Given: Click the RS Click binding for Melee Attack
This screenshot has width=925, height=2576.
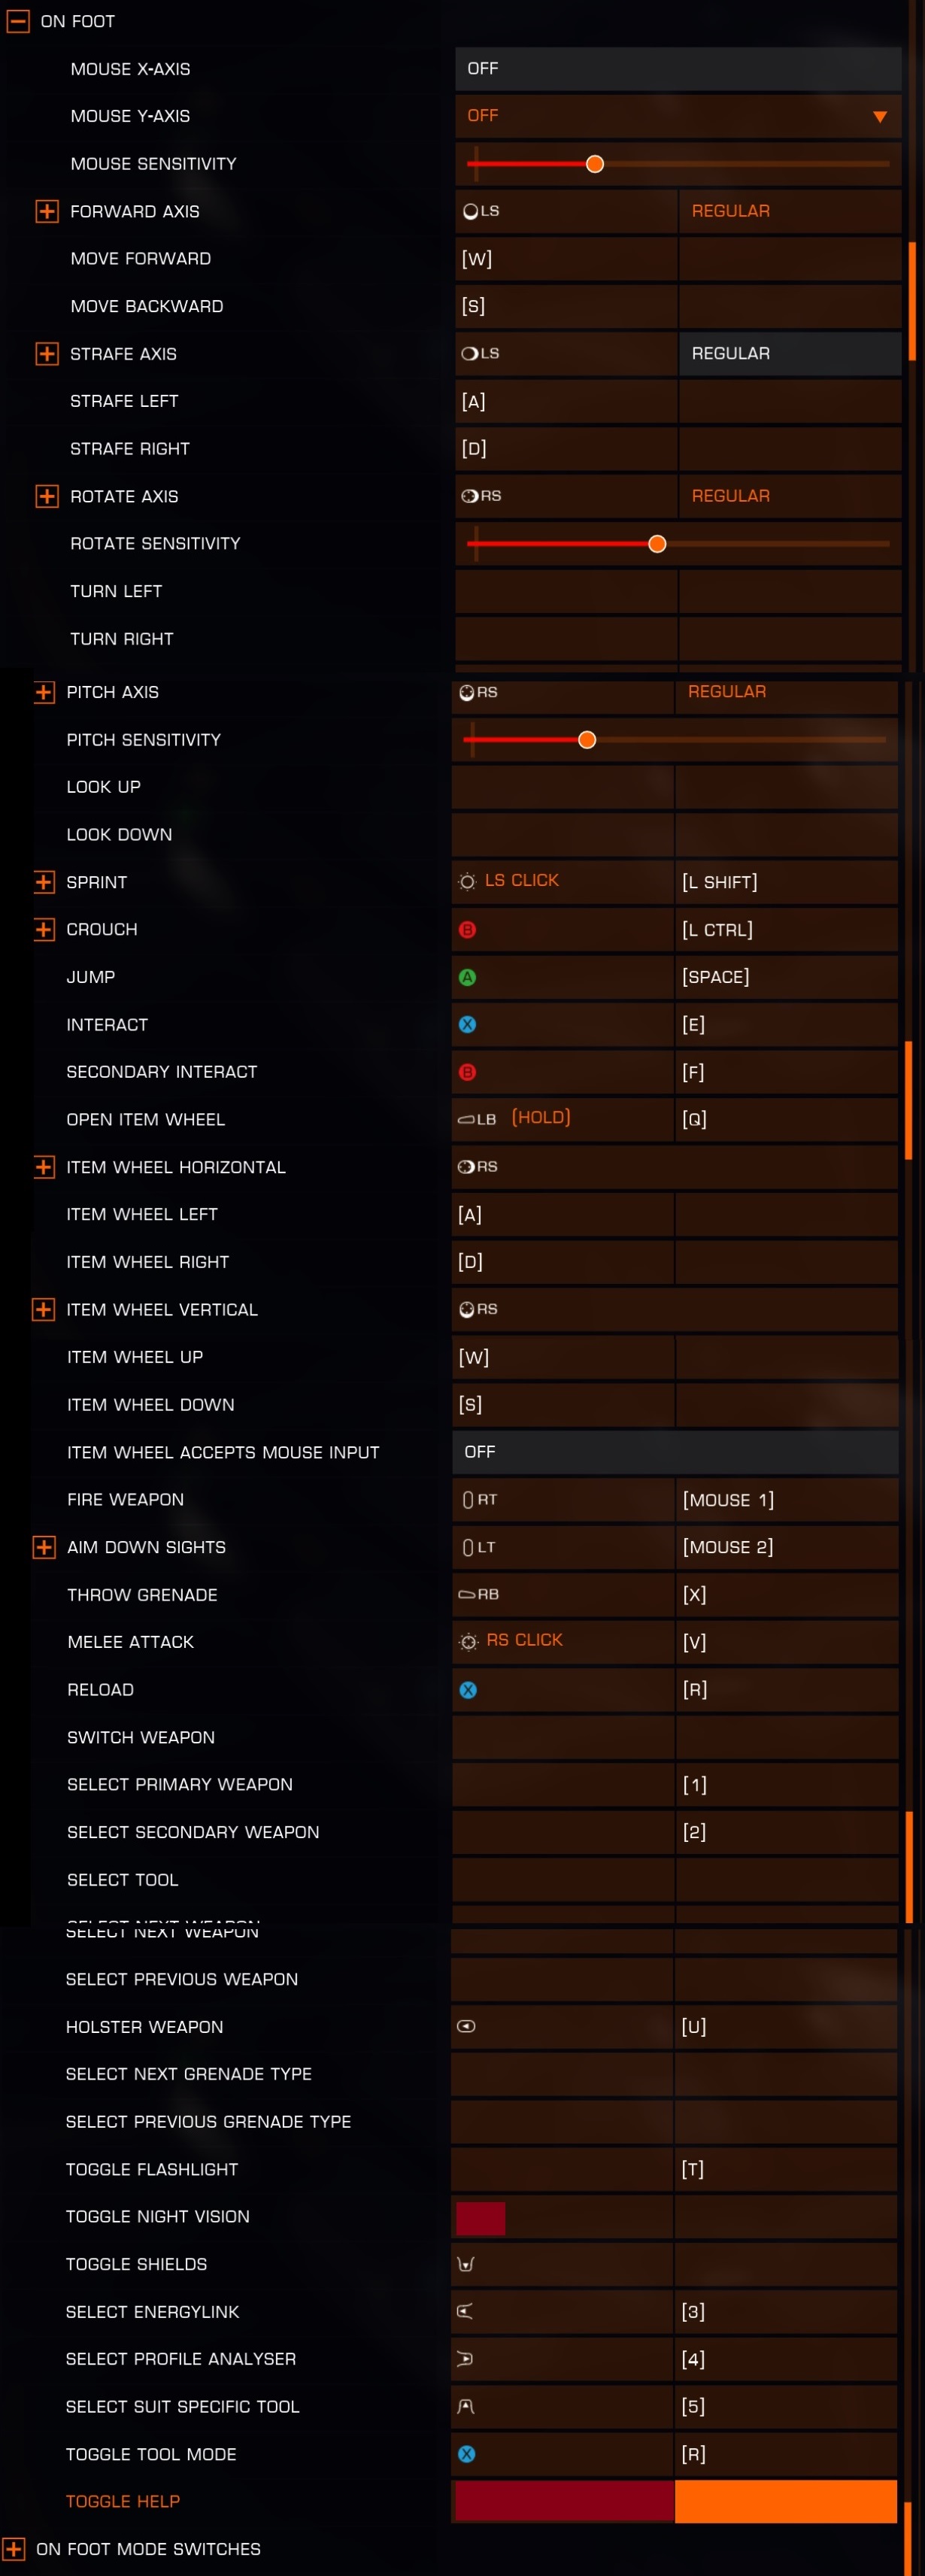Looking at the screenshot, I should click(x=511, y=1641).
